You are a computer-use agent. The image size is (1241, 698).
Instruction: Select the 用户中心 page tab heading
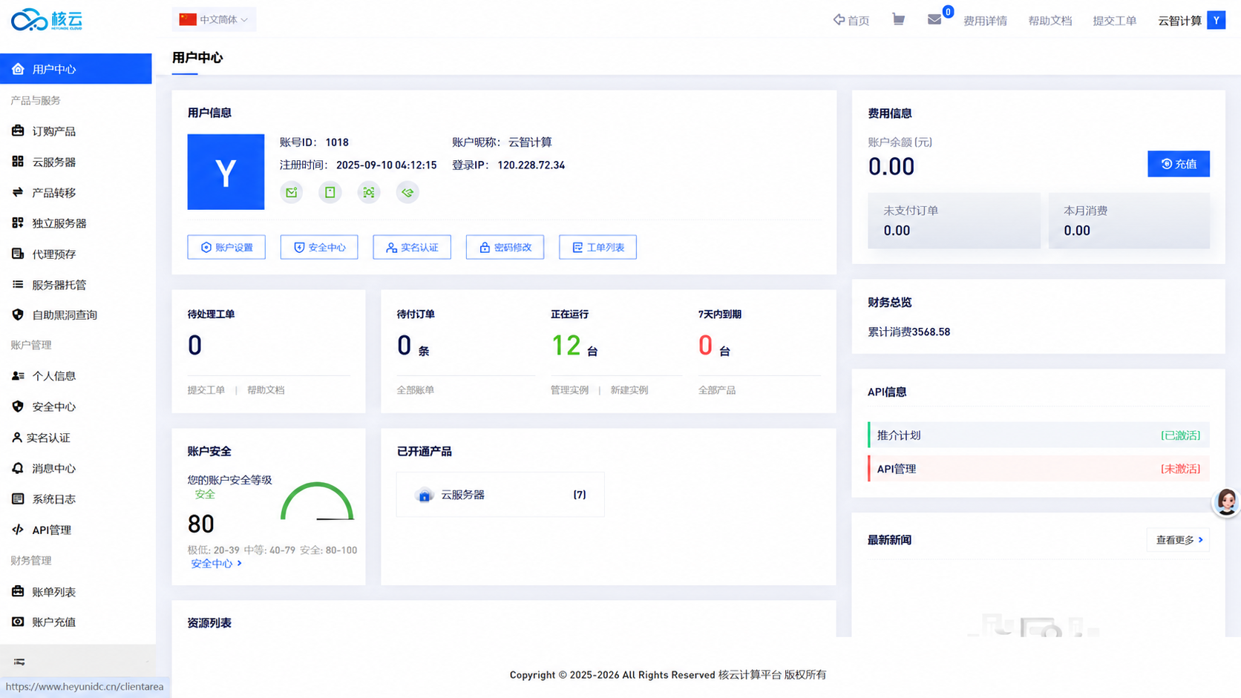click(x=197, y=58)
